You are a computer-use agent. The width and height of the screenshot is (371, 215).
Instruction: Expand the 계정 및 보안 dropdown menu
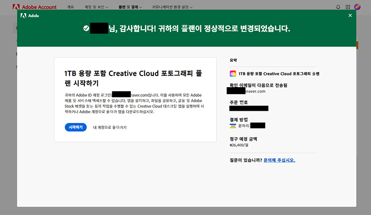[x=96, y=7]
